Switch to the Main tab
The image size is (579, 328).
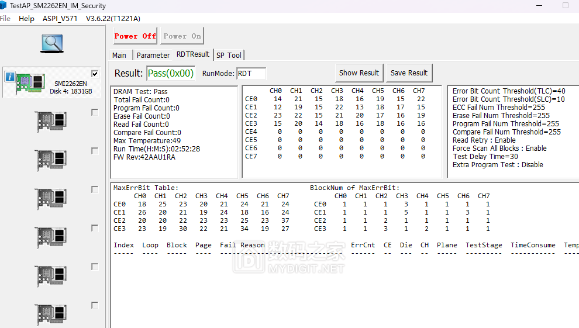tap(119, 56)
